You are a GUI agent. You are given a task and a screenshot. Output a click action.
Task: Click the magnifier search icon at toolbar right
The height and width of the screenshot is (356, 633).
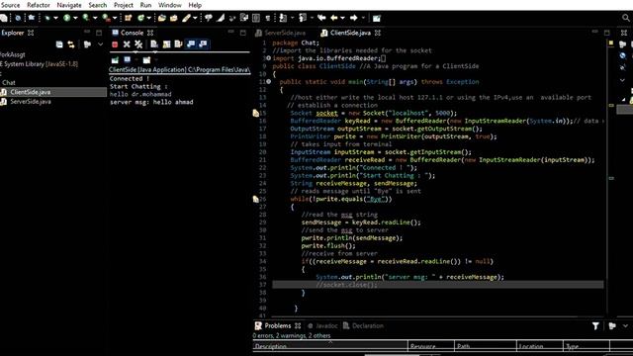626,18
